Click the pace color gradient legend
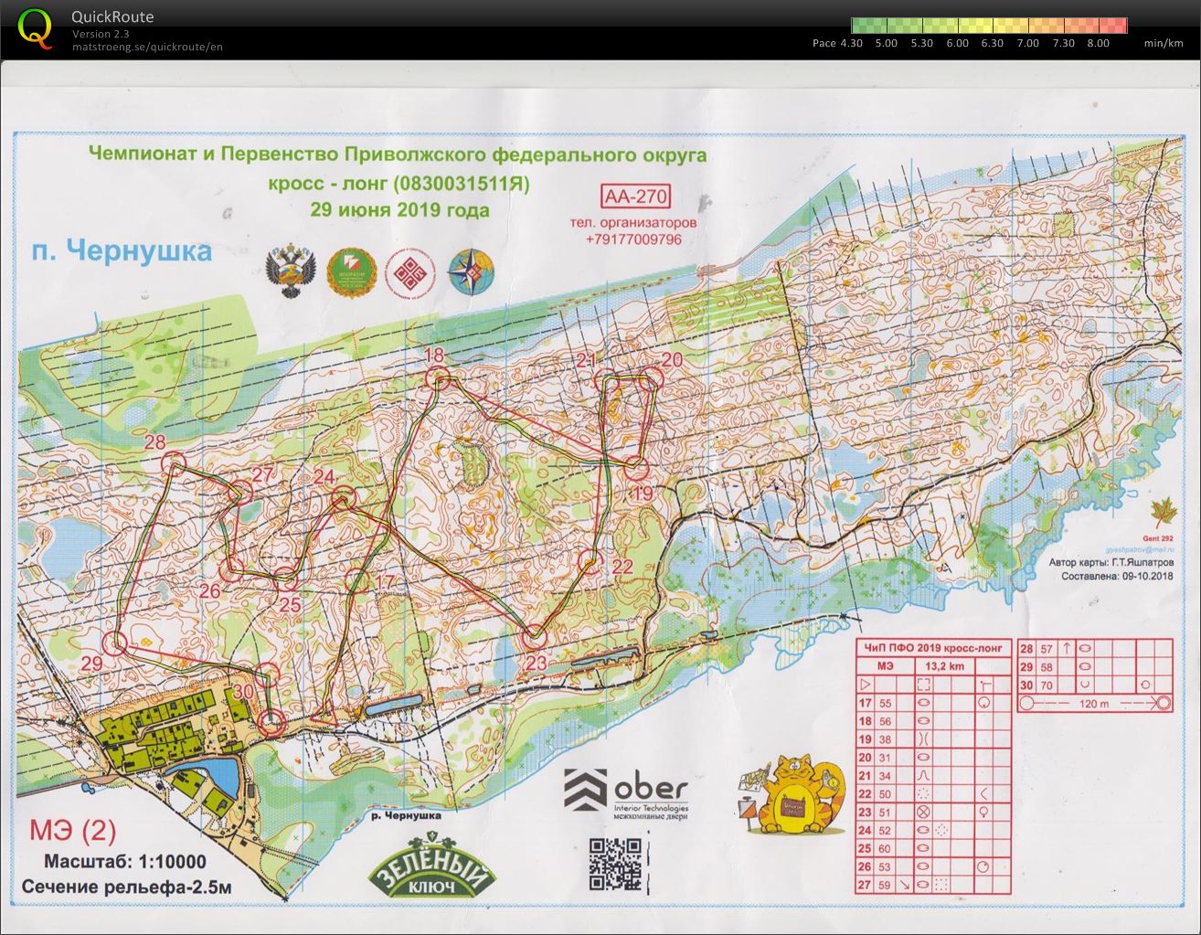 989,26
